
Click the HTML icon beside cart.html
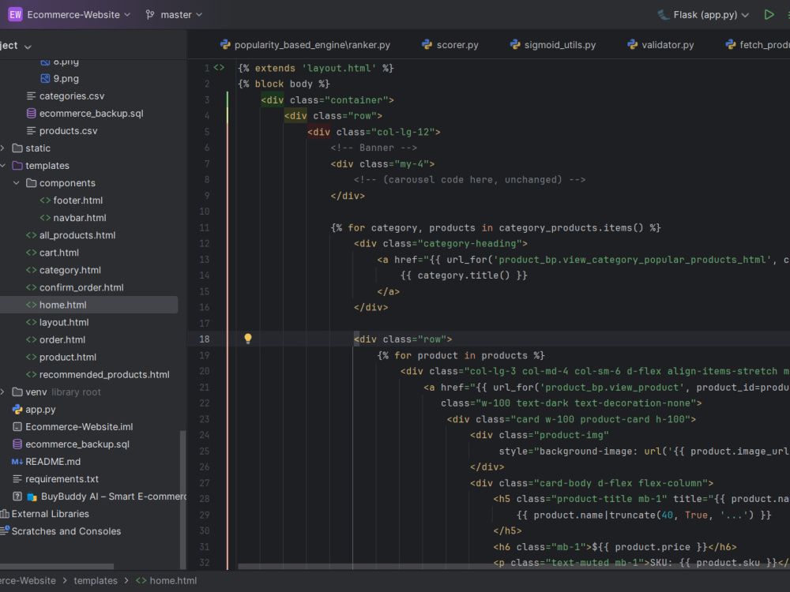point(32,253)
